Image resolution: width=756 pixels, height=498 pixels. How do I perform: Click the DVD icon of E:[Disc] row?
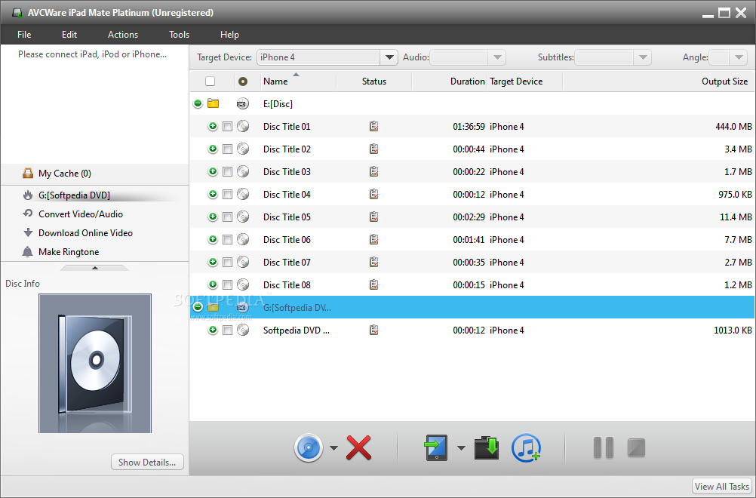(242, 103)
